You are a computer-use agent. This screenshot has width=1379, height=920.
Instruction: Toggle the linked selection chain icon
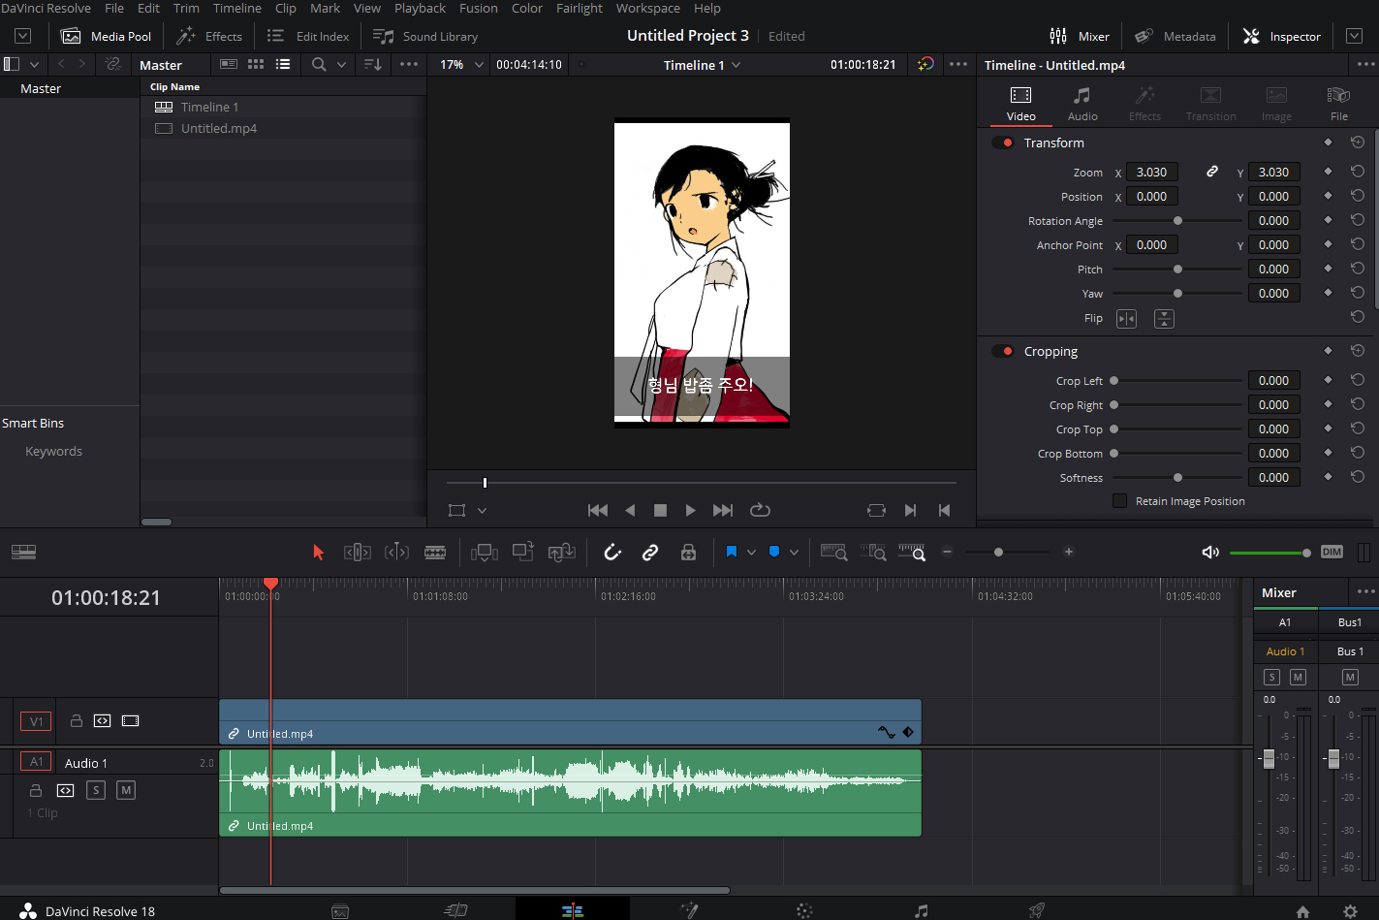(x=650, y=552)
